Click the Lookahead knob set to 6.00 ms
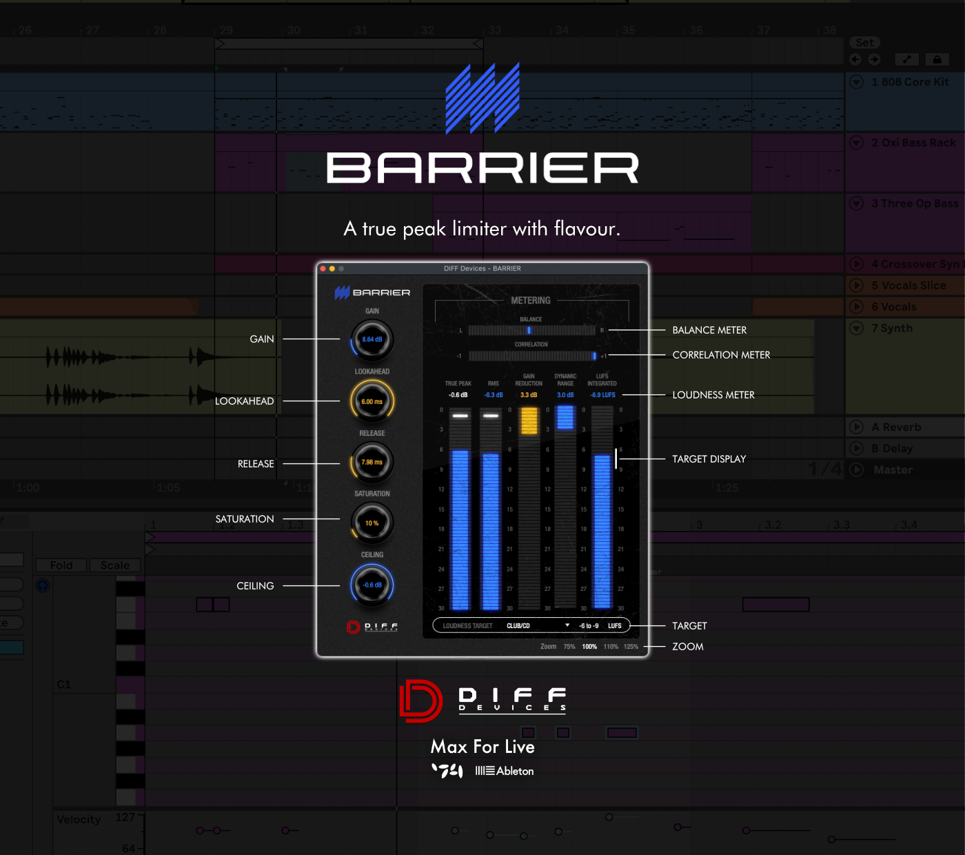The image size is (965, 855). click(x=372, y=401)
